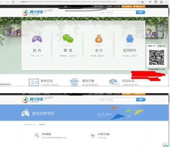This screenshot has width=170, height=147.
Task: Click the orange money bag icon
Action: [x=99, y=39]
